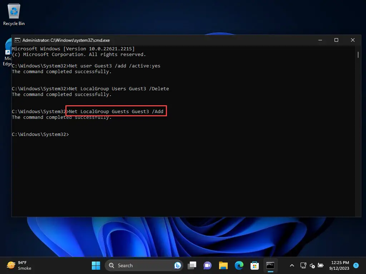Click the Command Prompt vertical scrollbar thumb
The width and height of the screenshot is (366, 274).
(358, 55)
